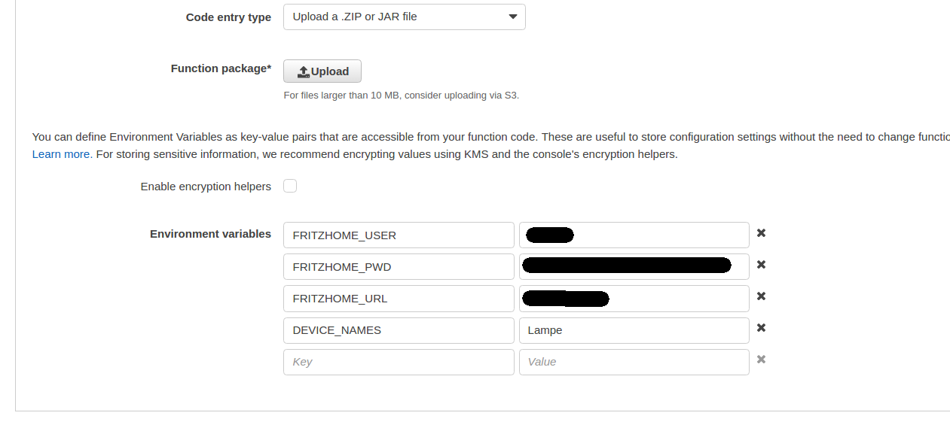Image resolution: width=950 pixels, height=434 pixels.
Task: Click the FRITZHOME_USER key field
Action: [399, 235]
